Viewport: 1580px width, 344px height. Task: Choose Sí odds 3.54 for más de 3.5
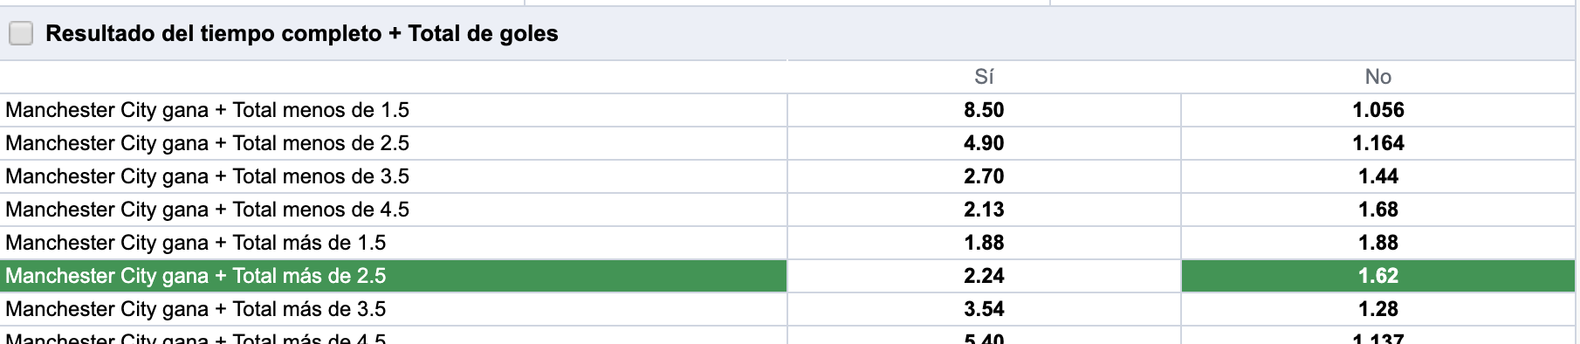click(984, 309)
